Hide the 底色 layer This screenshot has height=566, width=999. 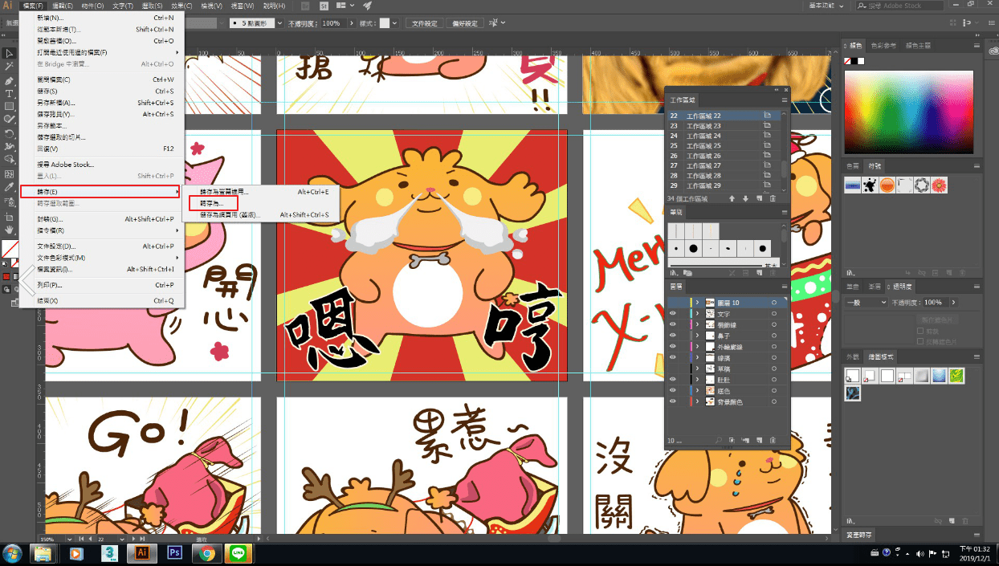tap(673, 390)
